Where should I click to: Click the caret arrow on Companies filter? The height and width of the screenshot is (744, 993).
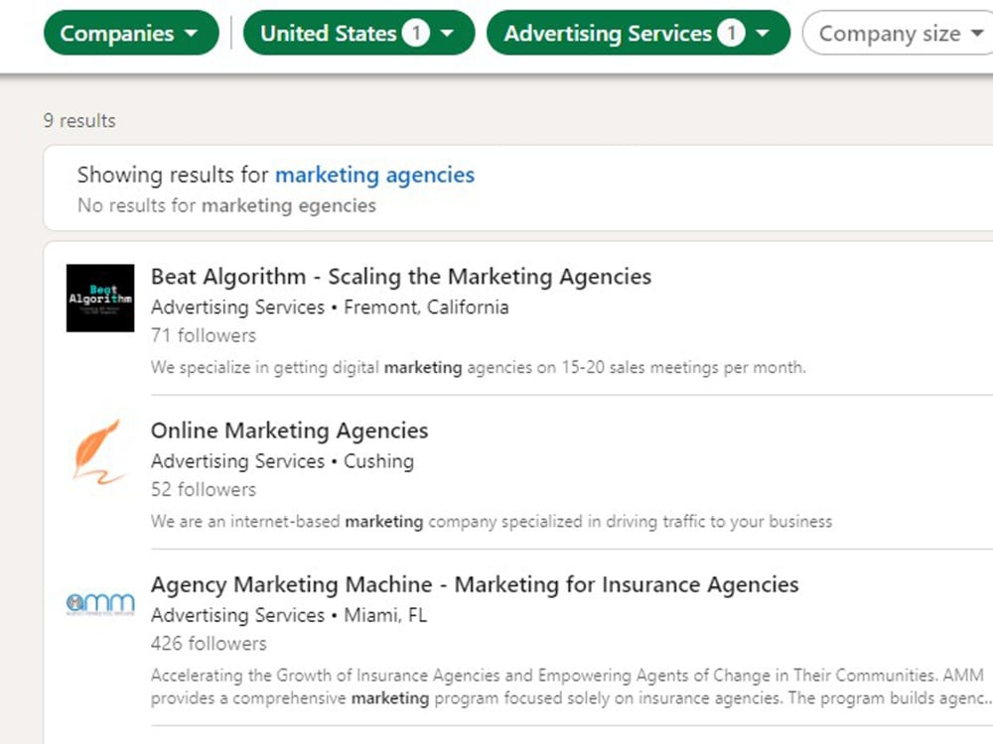[192, 33]
